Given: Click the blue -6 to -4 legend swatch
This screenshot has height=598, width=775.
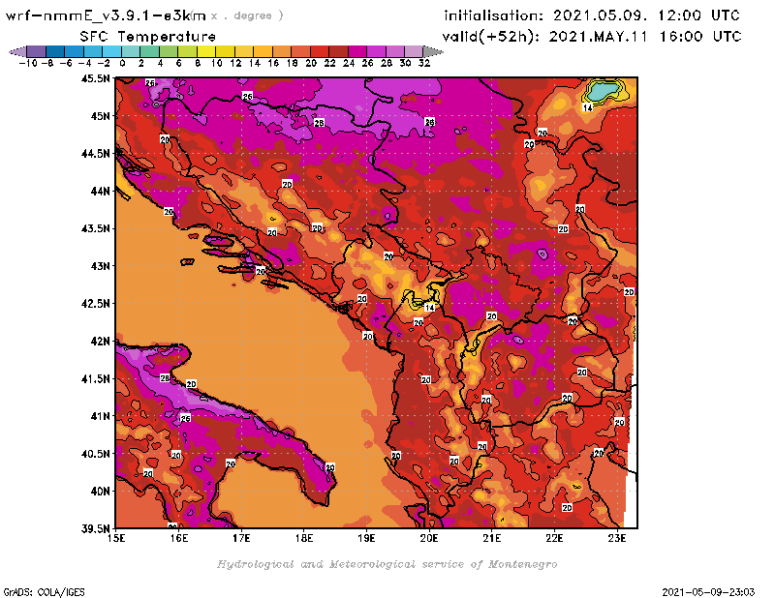Looking at the screenshot, I should coord(75,51).
